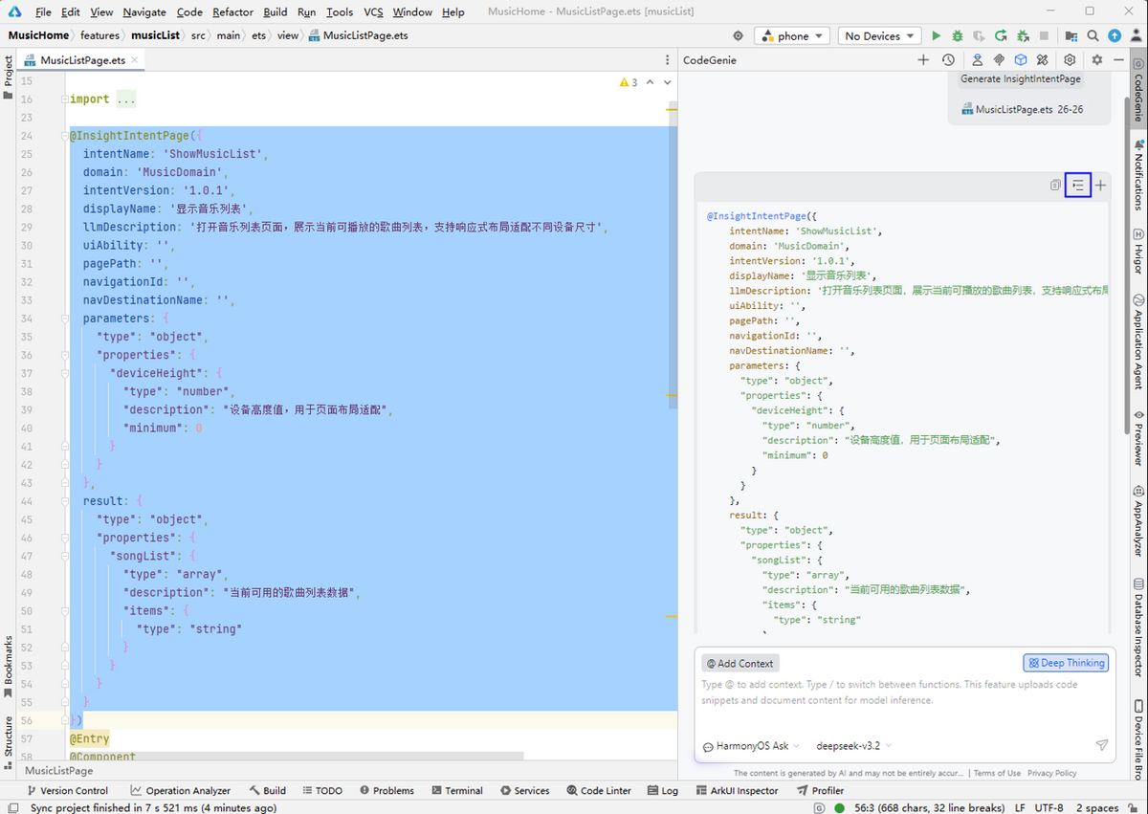
Task: Expand the folded import block
Action: coord(126,99)
